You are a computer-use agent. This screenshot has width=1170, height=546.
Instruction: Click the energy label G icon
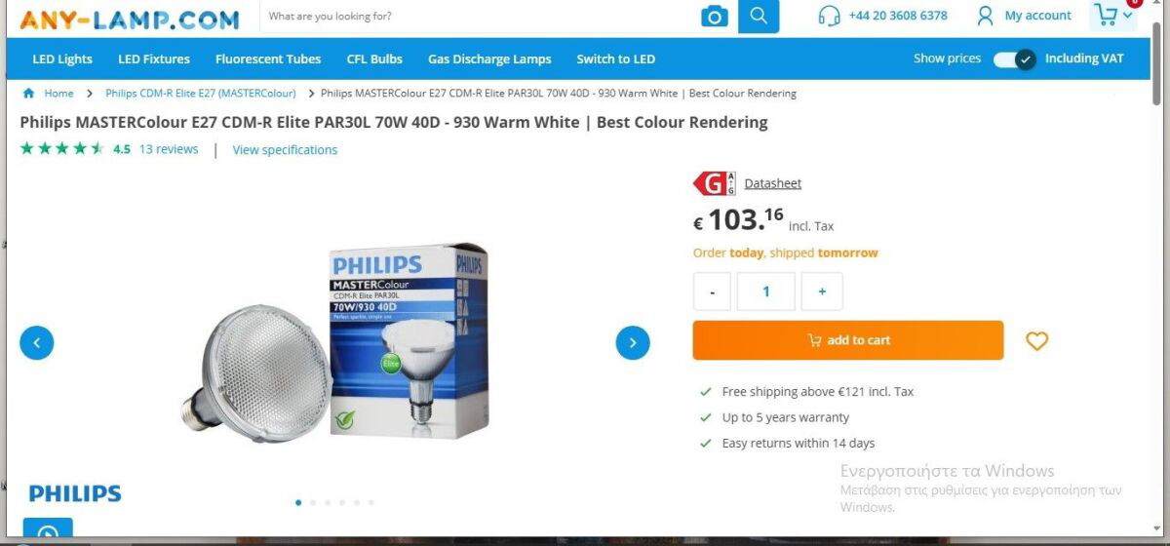tap(715, 183)
